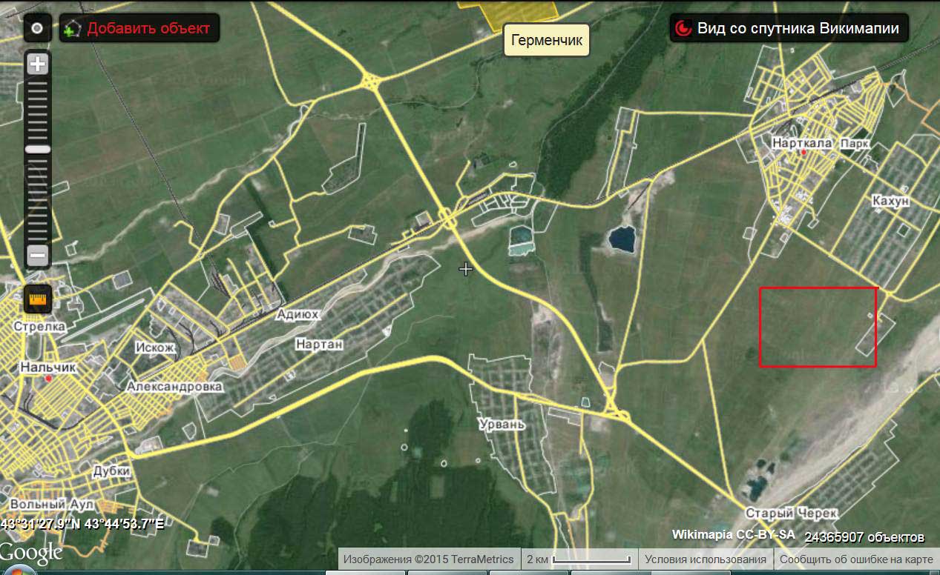The width and height of the screenshot is (940, 575).
Task: Click the Герменчик tooltip label
Action: pos(547,39)
